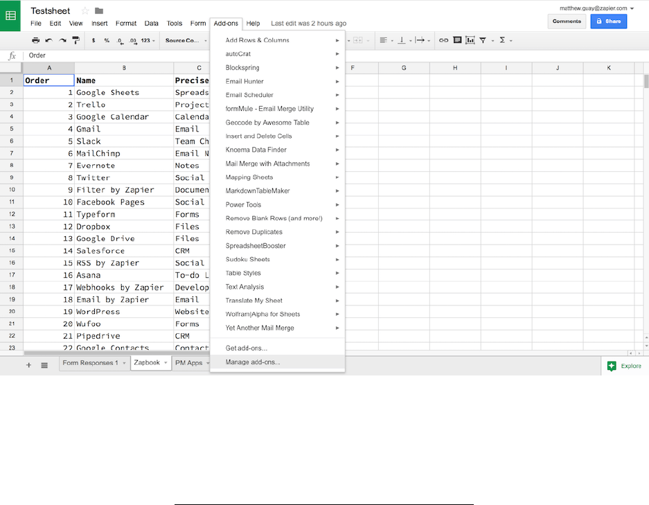The width and height of the screenshot is (649, 505).
Task: Expand autoCrat submenu
Action: point(277,54)
